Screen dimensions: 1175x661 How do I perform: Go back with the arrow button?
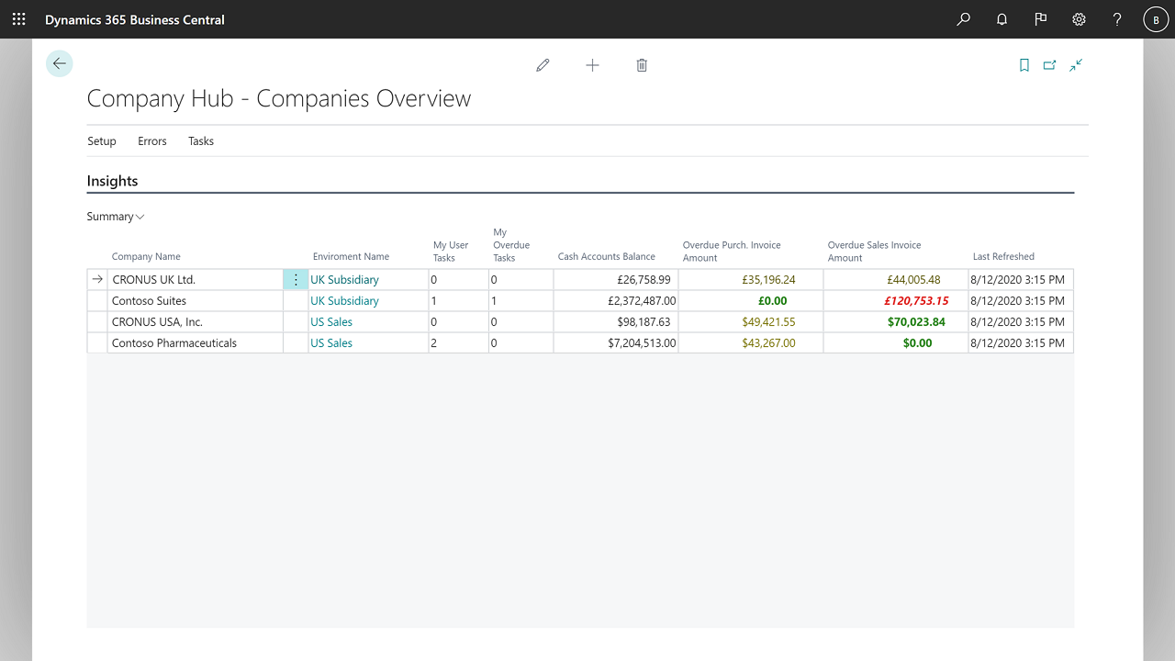point(59,63)
